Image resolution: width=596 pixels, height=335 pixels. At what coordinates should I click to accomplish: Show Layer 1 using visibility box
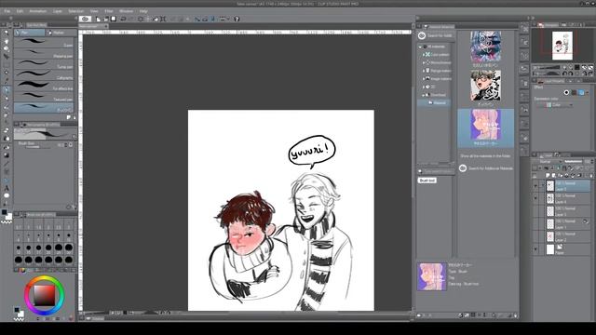(x=535, y=223)
